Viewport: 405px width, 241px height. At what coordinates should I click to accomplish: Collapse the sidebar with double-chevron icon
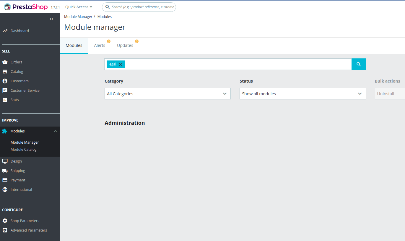coord(52,19)
